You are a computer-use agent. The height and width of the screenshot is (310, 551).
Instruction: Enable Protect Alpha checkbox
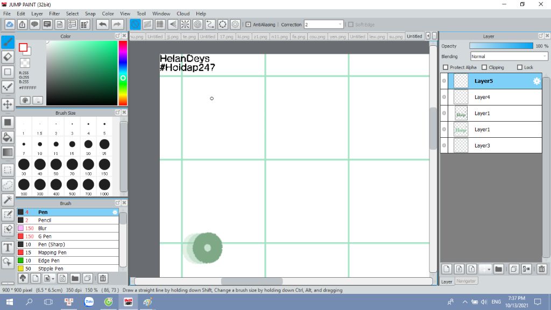point(446,67)
